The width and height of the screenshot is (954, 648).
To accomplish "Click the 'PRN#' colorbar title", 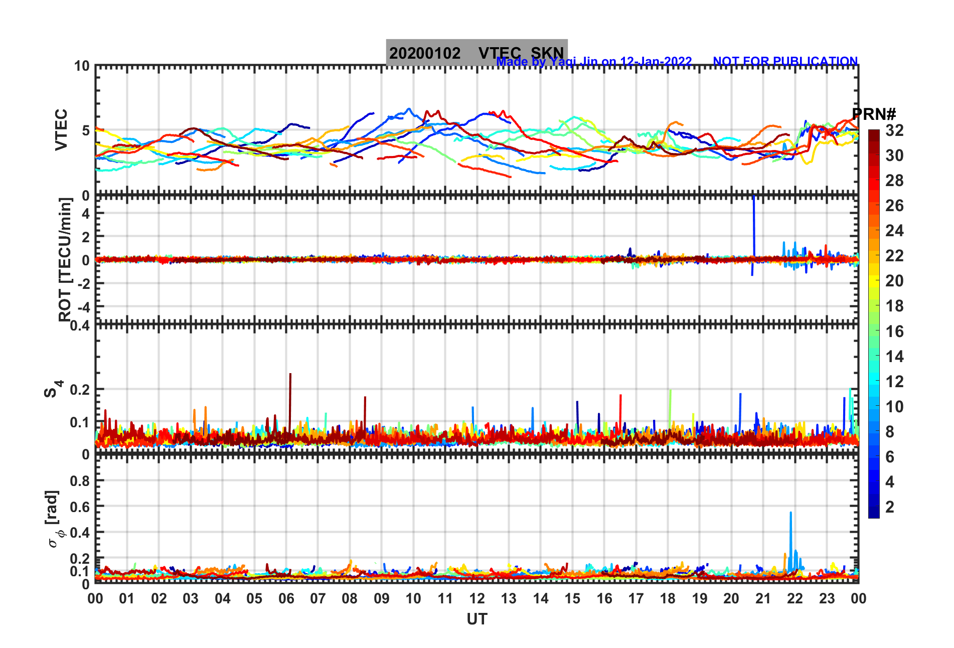I will 874,114.
